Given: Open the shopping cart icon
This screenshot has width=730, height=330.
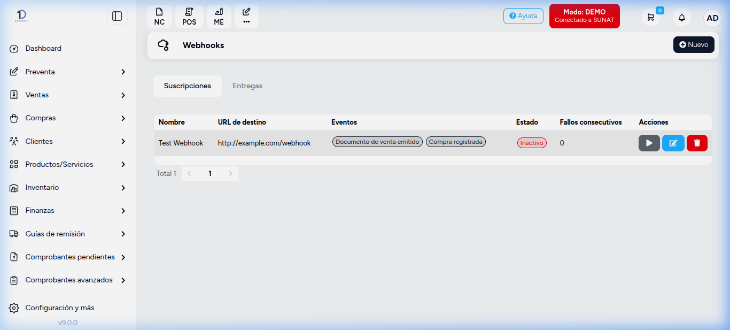Looking at the screenshot, I should point(651,17).
